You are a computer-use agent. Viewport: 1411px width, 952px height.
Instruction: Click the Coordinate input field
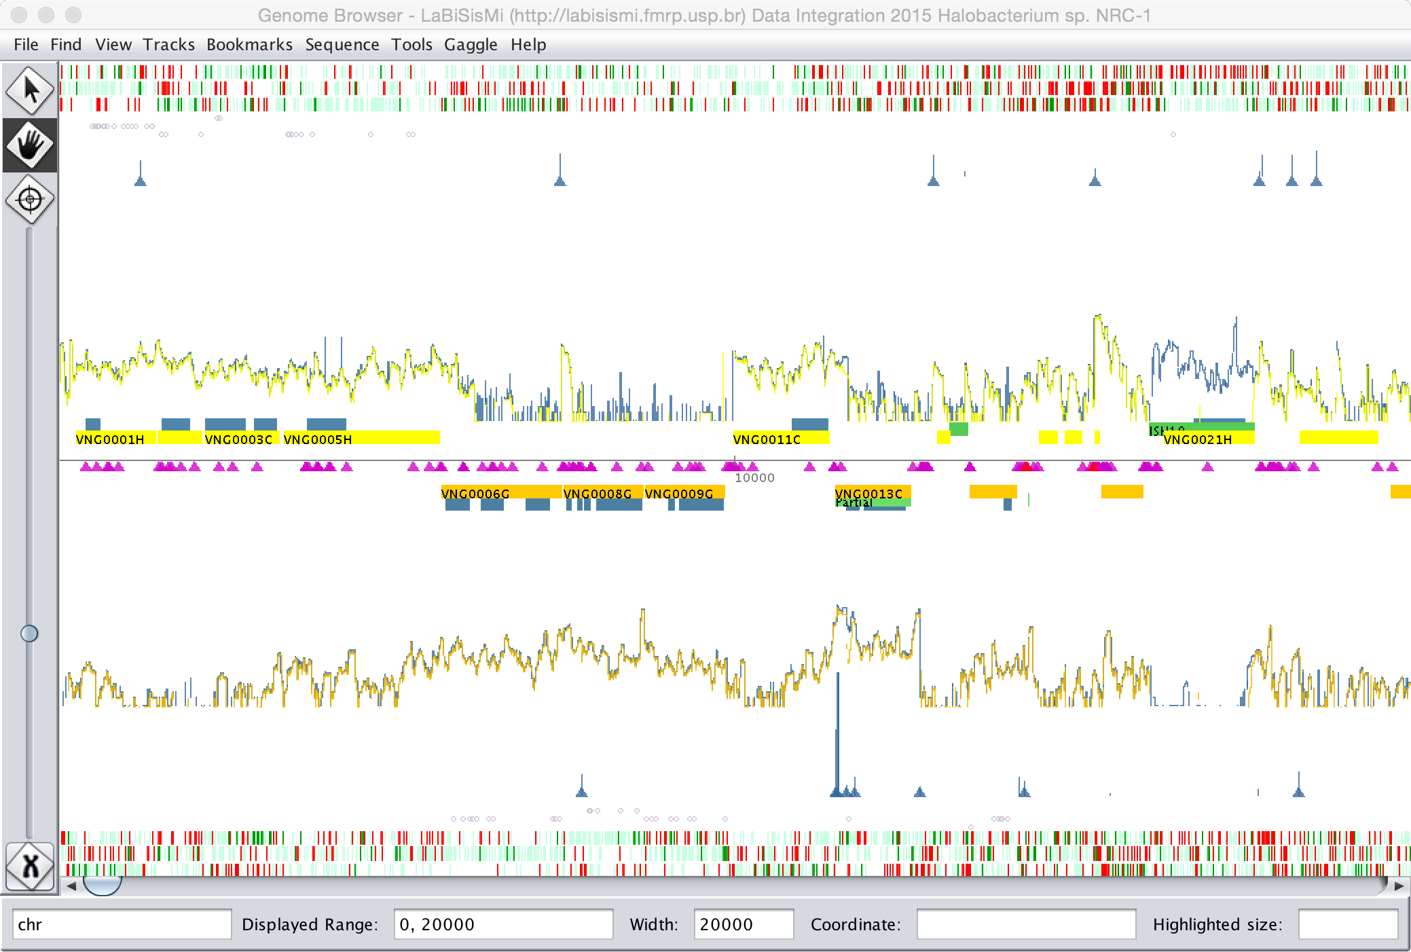1026,924
